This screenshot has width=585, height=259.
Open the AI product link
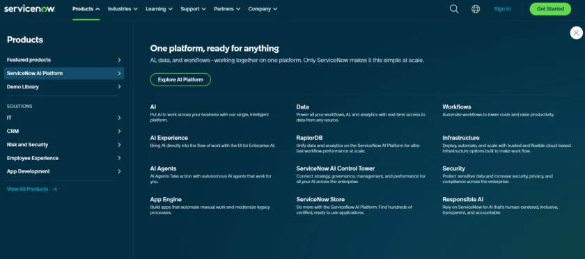153,107
